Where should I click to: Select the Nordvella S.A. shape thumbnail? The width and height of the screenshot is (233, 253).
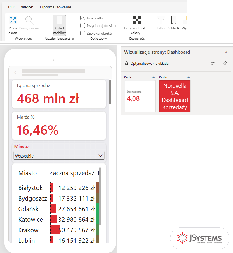pyautogui.click(x=175, y=96)
